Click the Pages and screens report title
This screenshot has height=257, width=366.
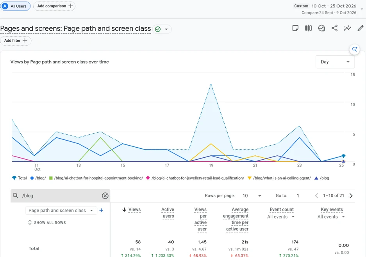tap(75, 28)
